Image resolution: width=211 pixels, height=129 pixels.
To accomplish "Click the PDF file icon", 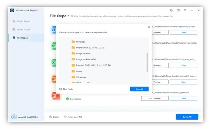I will 55,96.
